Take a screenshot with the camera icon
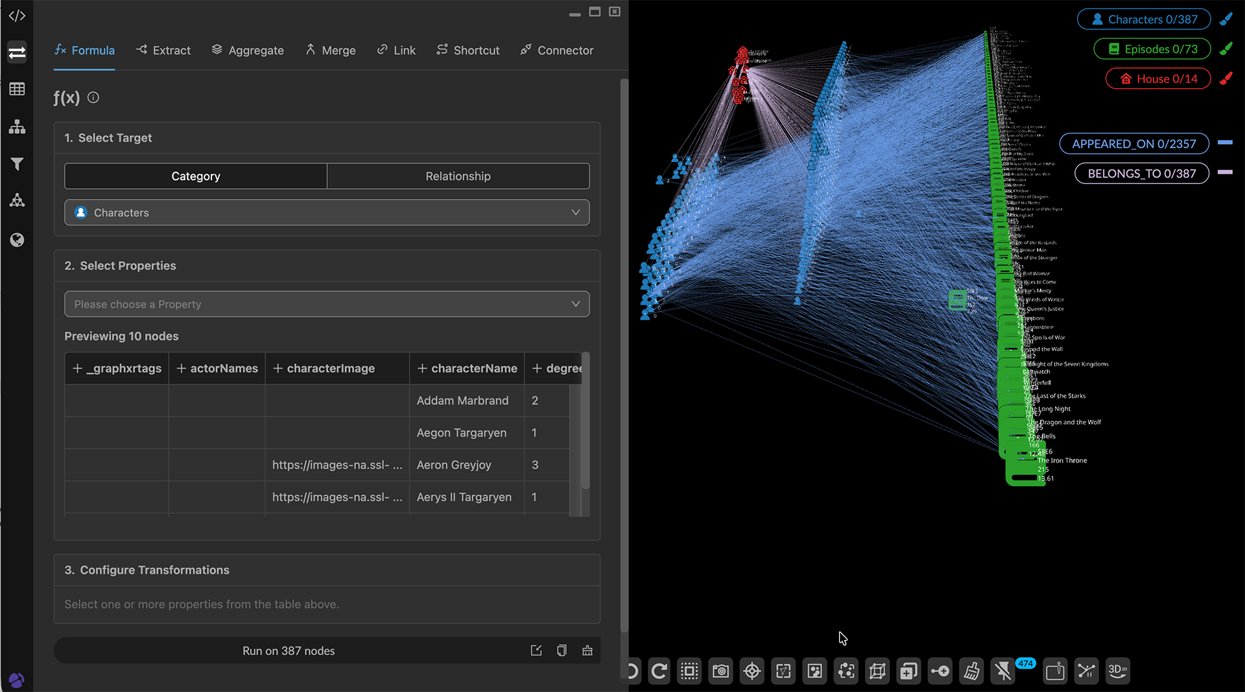1245x692 pixels. [x=720, y=671]
